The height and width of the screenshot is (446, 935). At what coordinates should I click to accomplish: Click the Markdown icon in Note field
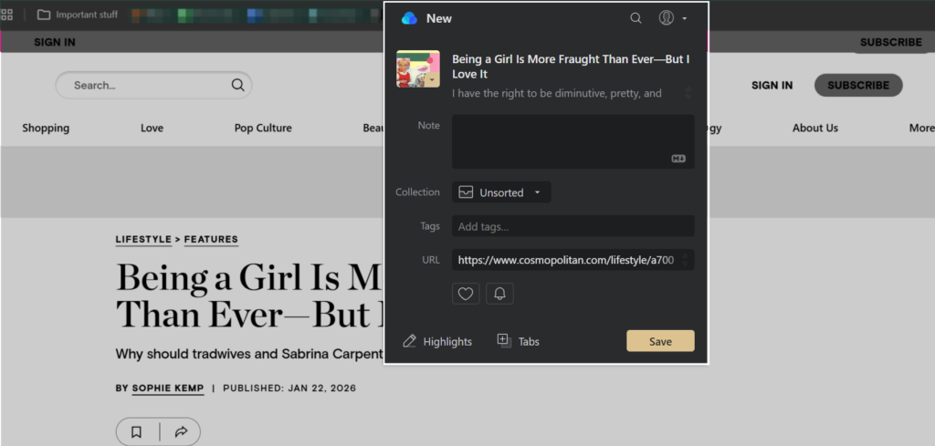pyautogui.click(x=678, y=159)
